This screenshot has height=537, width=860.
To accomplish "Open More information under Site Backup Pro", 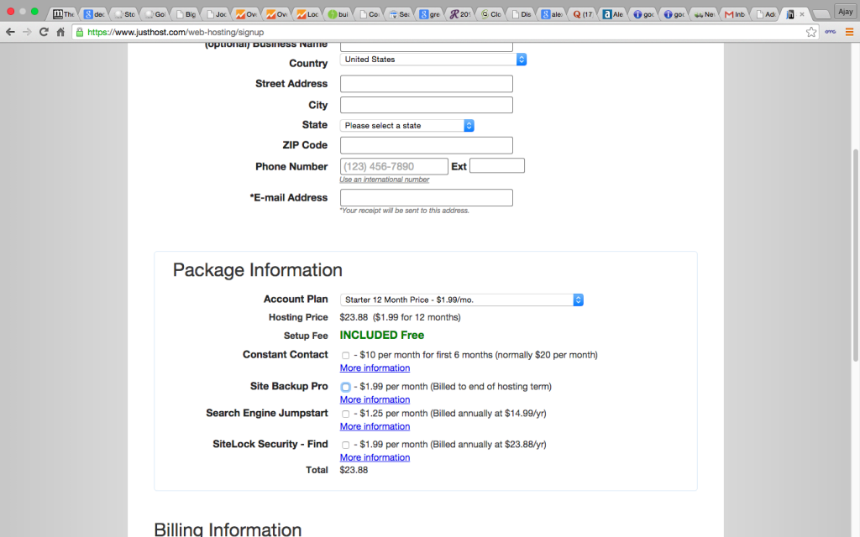I will click(x=375, y=399).
